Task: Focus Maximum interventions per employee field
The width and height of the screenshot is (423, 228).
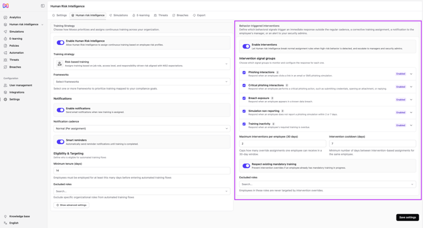Action: point(282,143)
